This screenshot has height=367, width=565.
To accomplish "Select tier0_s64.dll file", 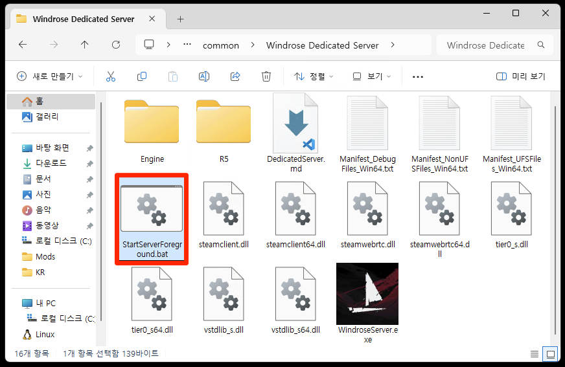I will click(152, 300).
